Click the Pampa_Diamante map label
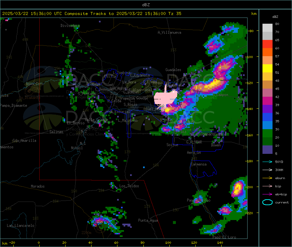 pyautogui.click(x=13, y=105)
